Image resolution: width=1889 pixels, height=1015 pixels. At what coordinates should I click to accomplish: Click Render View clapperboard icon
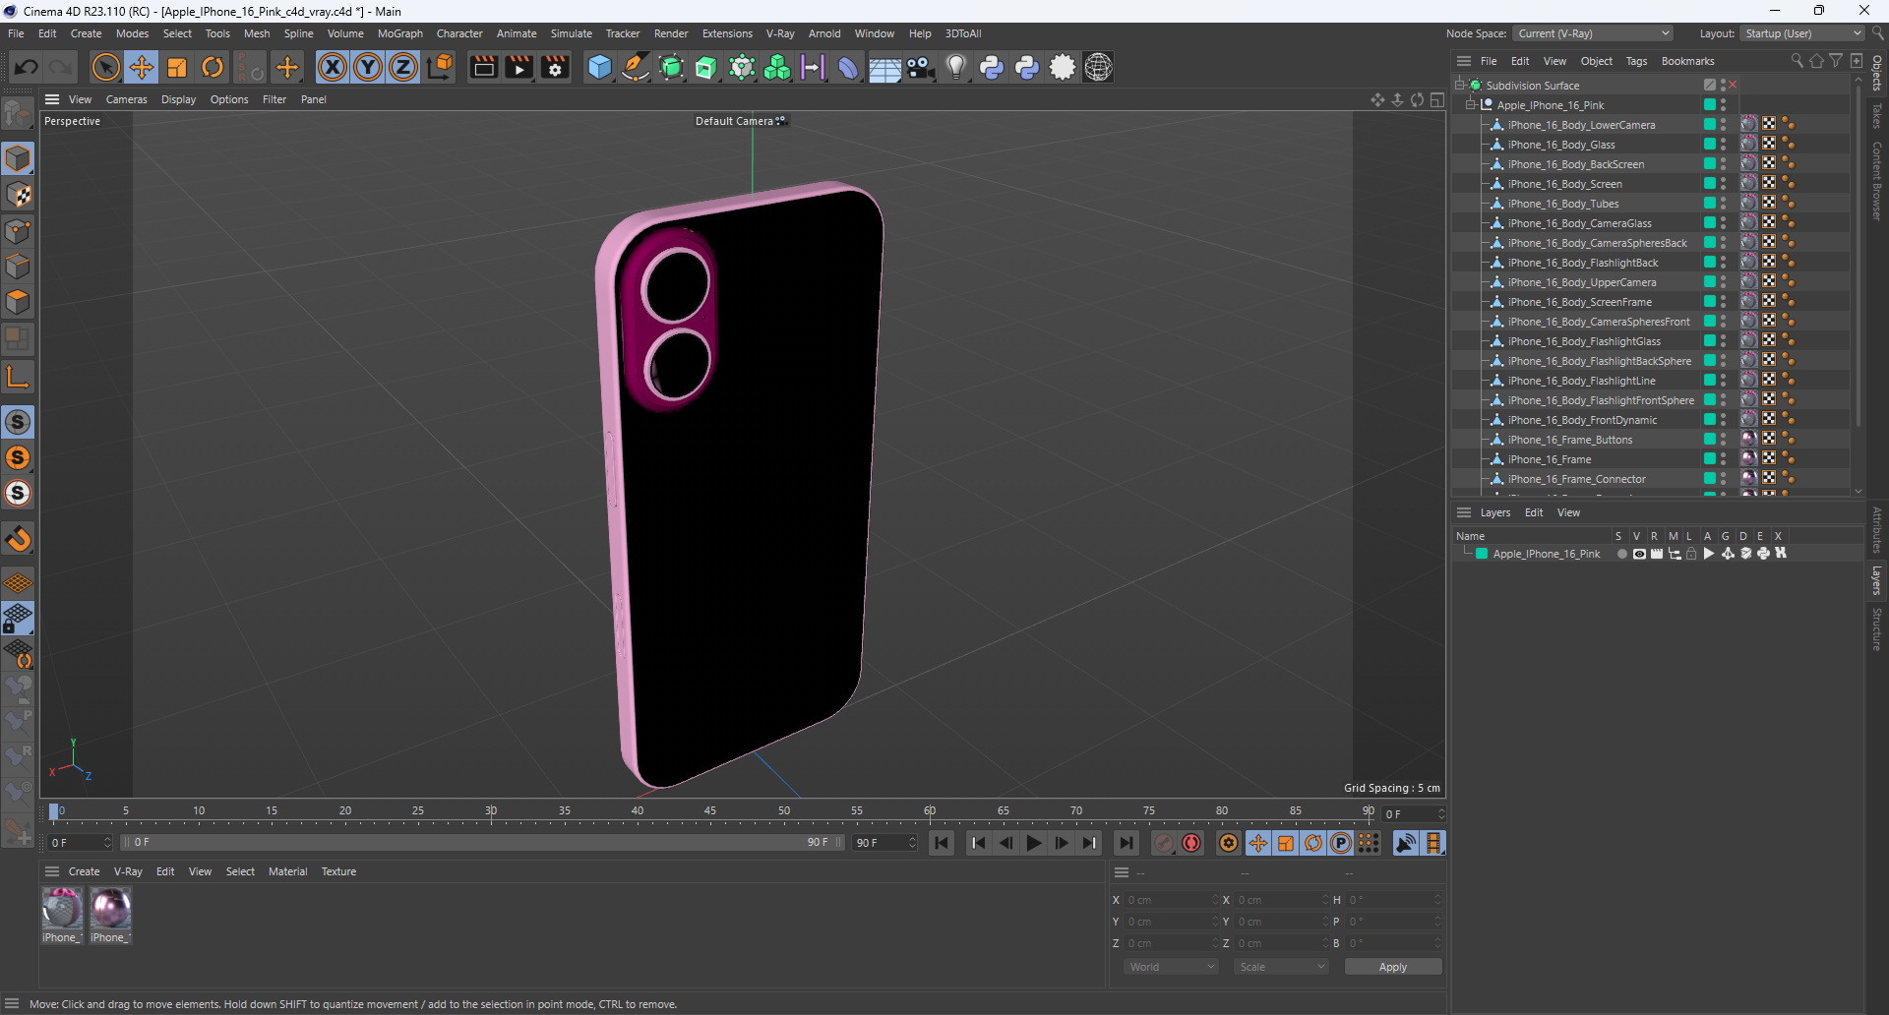483,67
